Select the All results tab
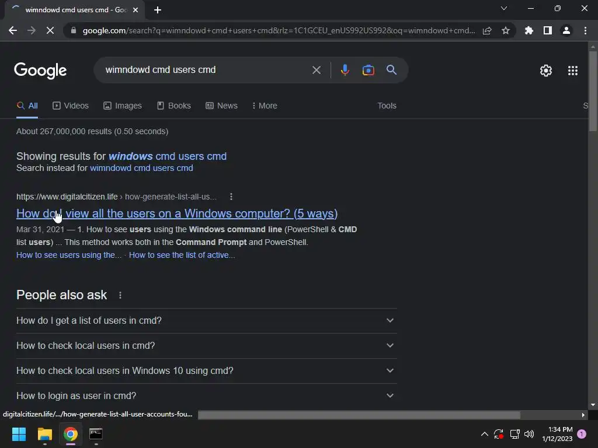598x448 pixels. pyautogui.click(x=27, y=106)
